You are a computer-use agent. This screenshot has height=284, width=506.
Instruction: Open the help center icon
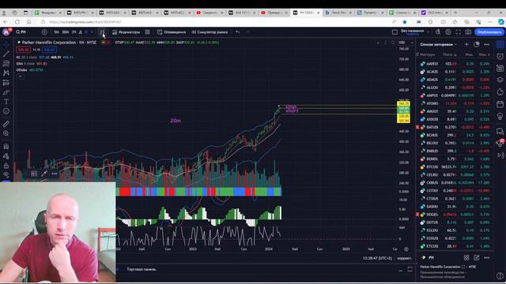[500, 276]
